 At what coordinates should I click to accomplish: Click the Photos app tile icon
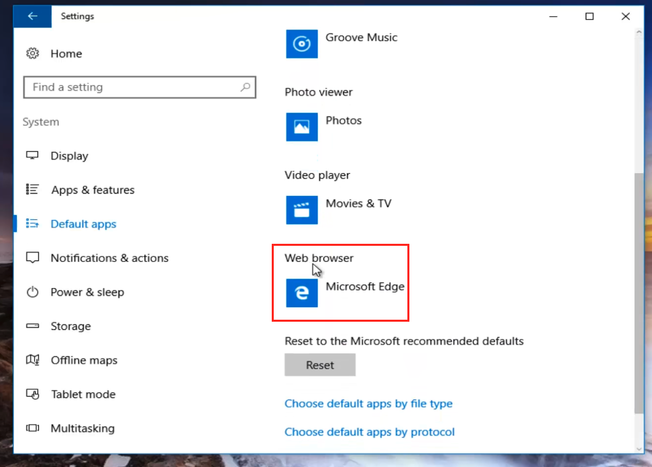[302, 127]
